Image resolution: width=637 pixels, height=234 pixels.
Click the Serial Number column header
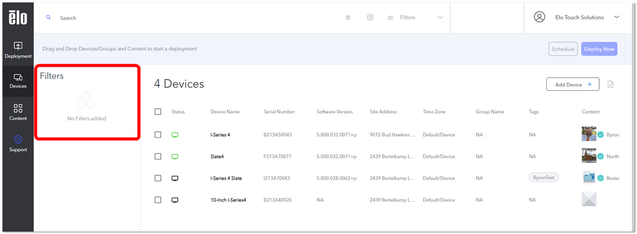click(279, 112)
